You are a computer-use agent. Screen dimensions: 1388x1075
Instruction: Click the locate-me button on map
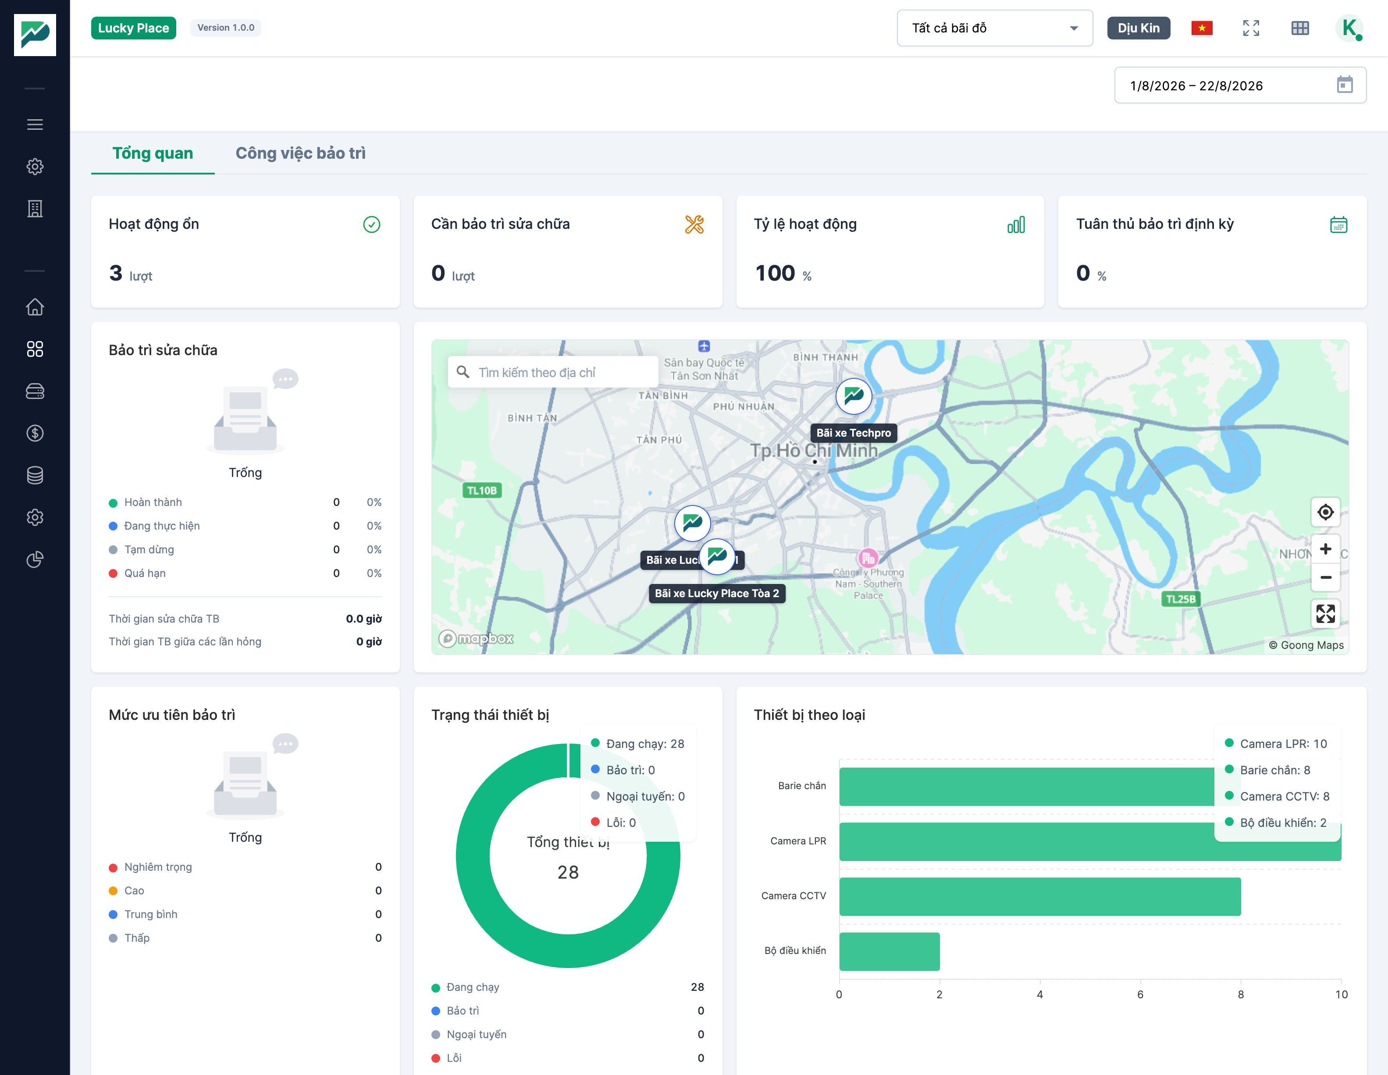(1325, 513)
